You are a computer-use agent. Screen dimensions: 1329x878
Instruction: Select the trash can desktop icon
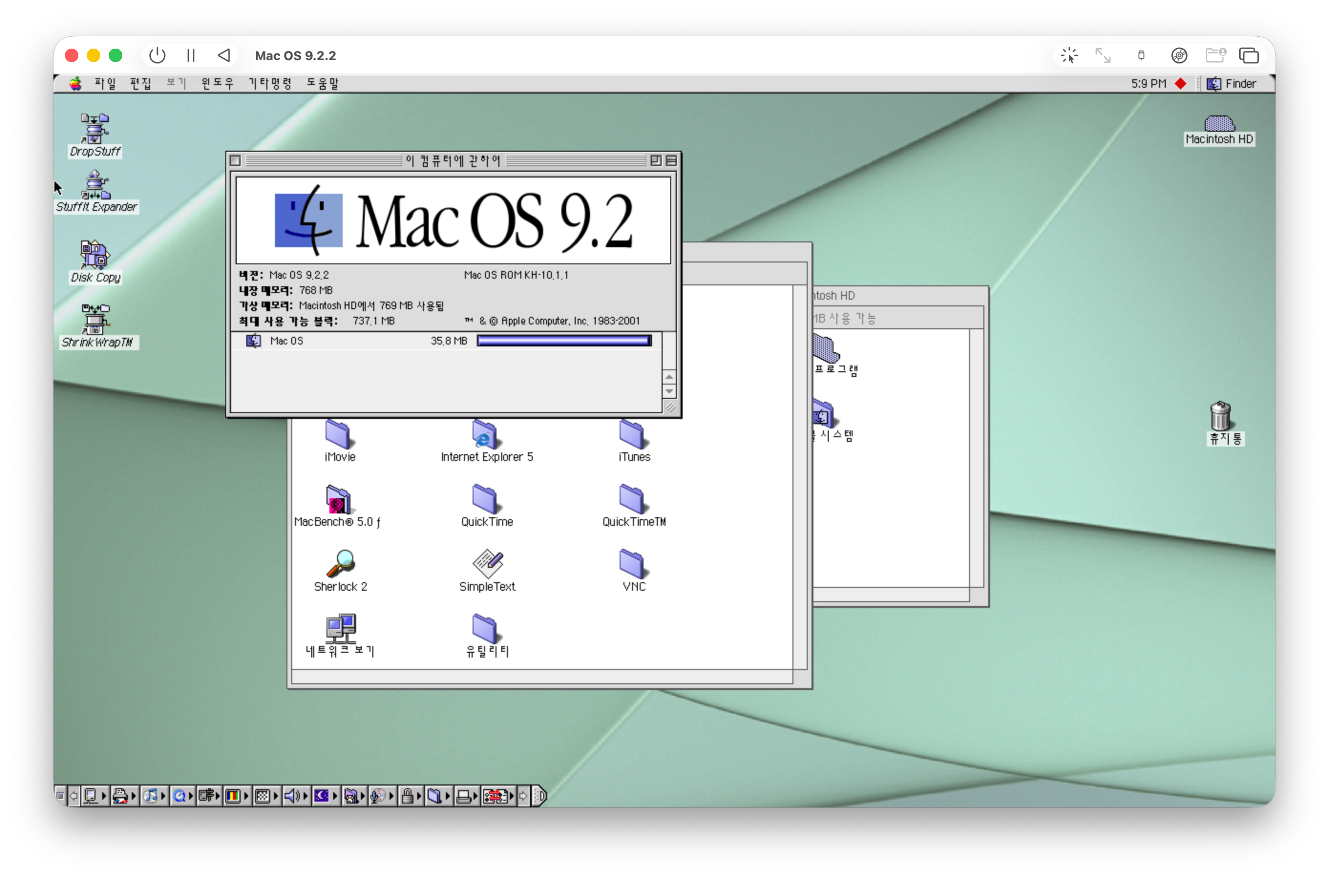[1220, 416]
